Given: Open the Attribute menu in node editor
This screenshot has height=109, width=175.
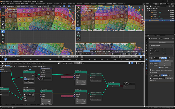Looking at the screenshot, I should (x=33, y=63).
